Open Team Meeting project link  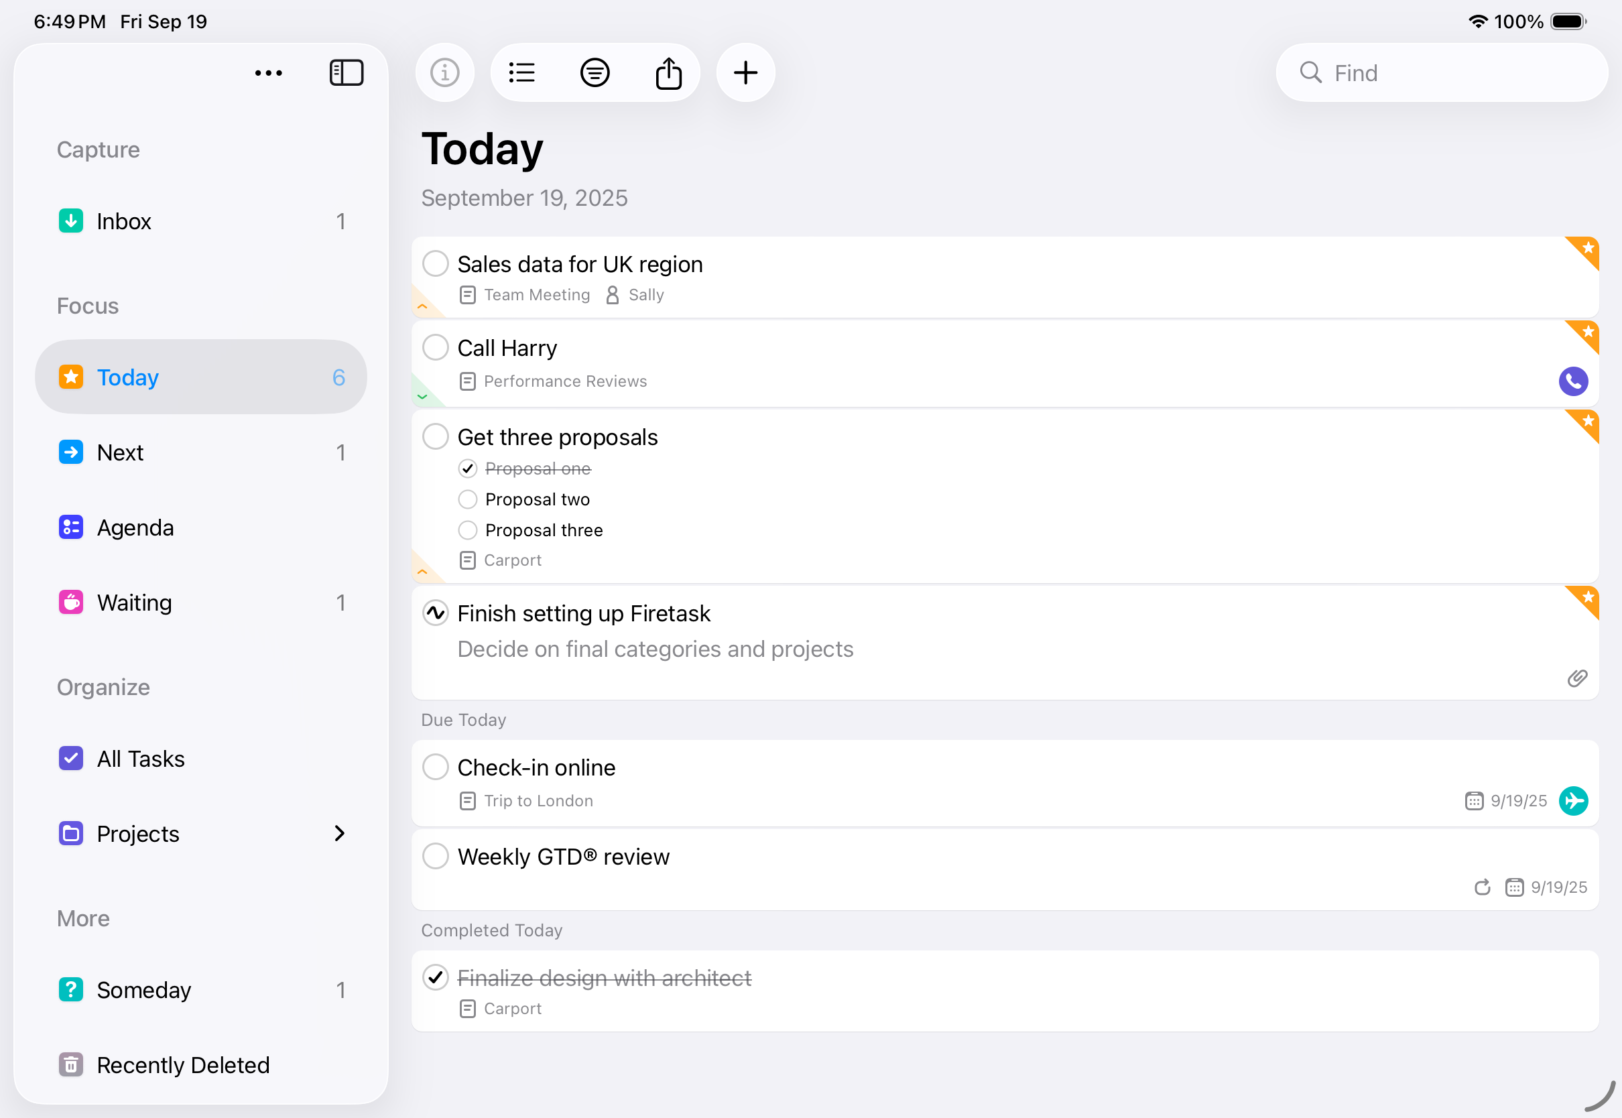coord(536,295)
